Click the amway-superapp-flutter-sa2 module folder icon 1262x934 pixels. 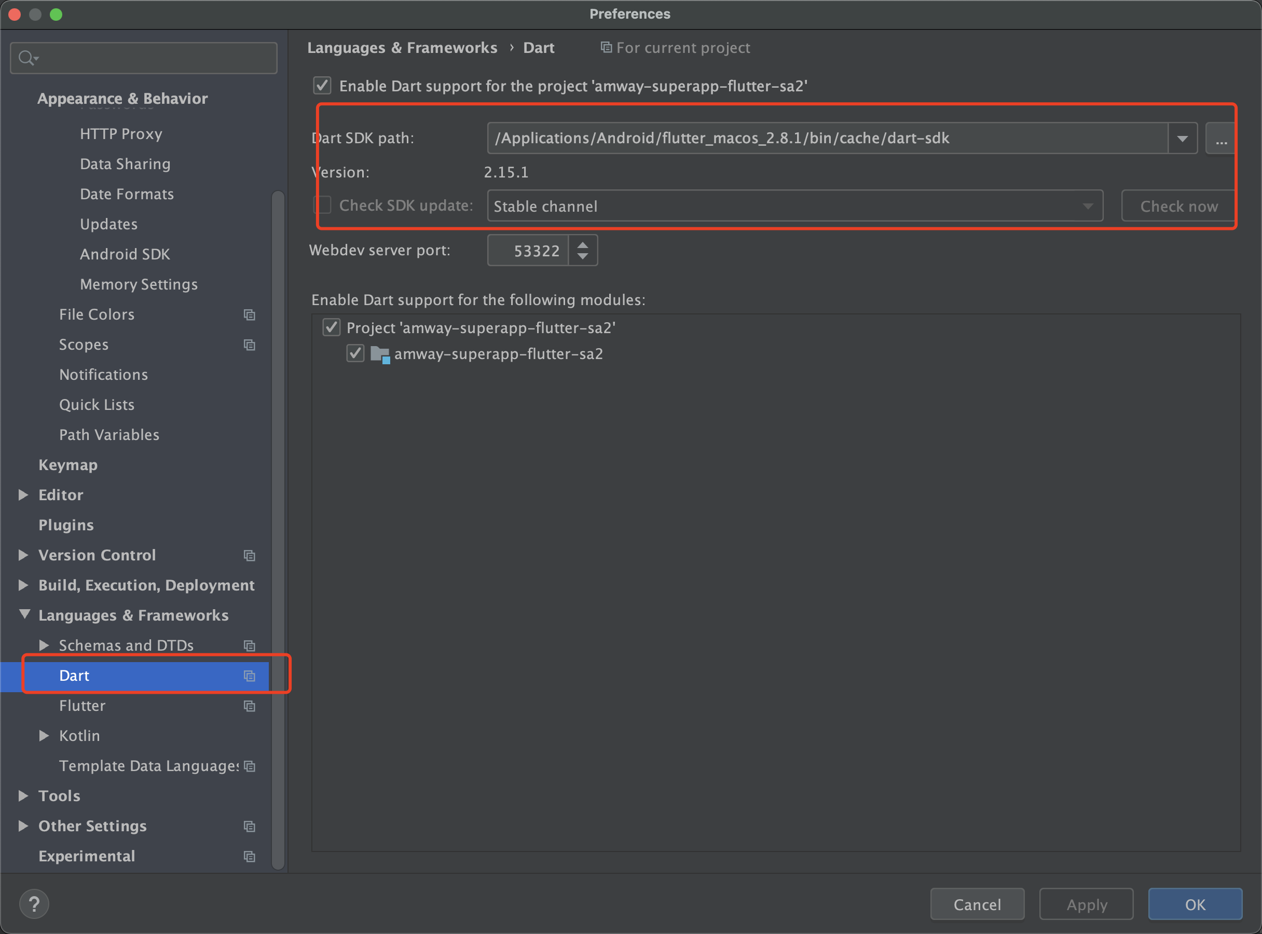pyautogui.click(x=379, y=354)
